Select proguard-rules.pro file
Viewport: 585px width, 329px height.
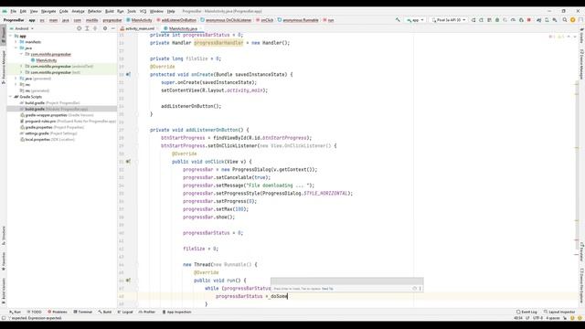click(68, 122)
